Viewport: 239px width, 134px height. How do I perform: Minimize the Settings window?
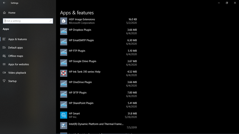[219, 3]
